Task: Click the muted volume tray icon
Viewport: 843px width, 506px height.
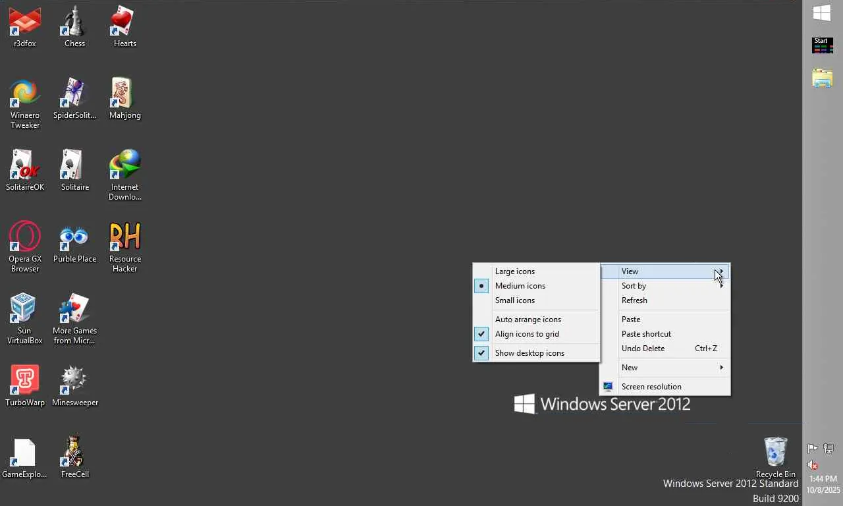Action: [813, 465]
